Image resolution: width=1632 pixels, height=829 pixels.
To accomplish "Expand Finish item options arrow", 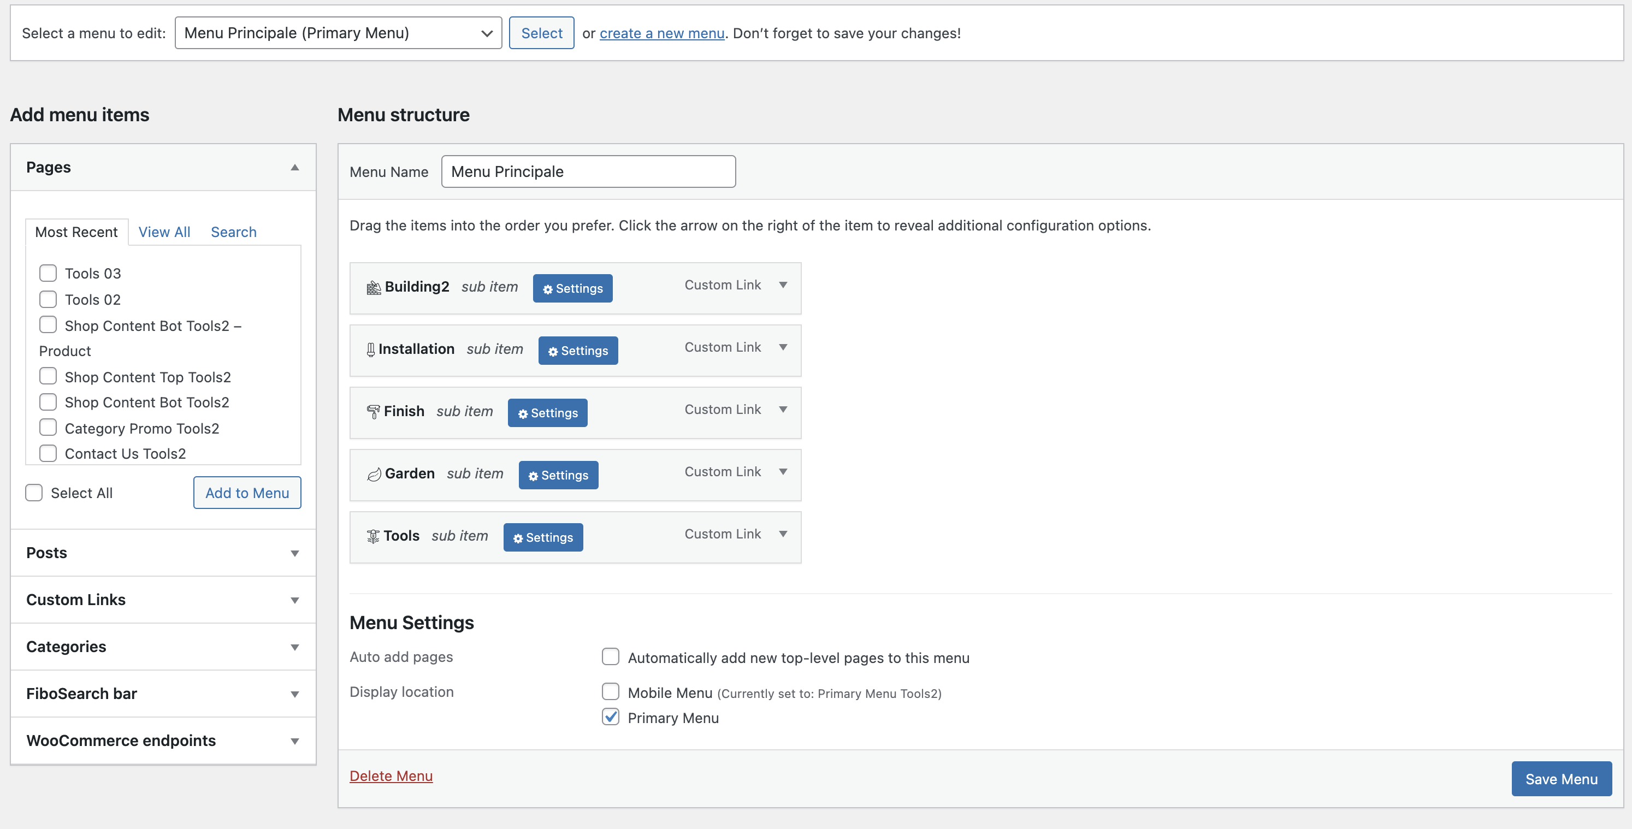I will (x=784, y=410).
